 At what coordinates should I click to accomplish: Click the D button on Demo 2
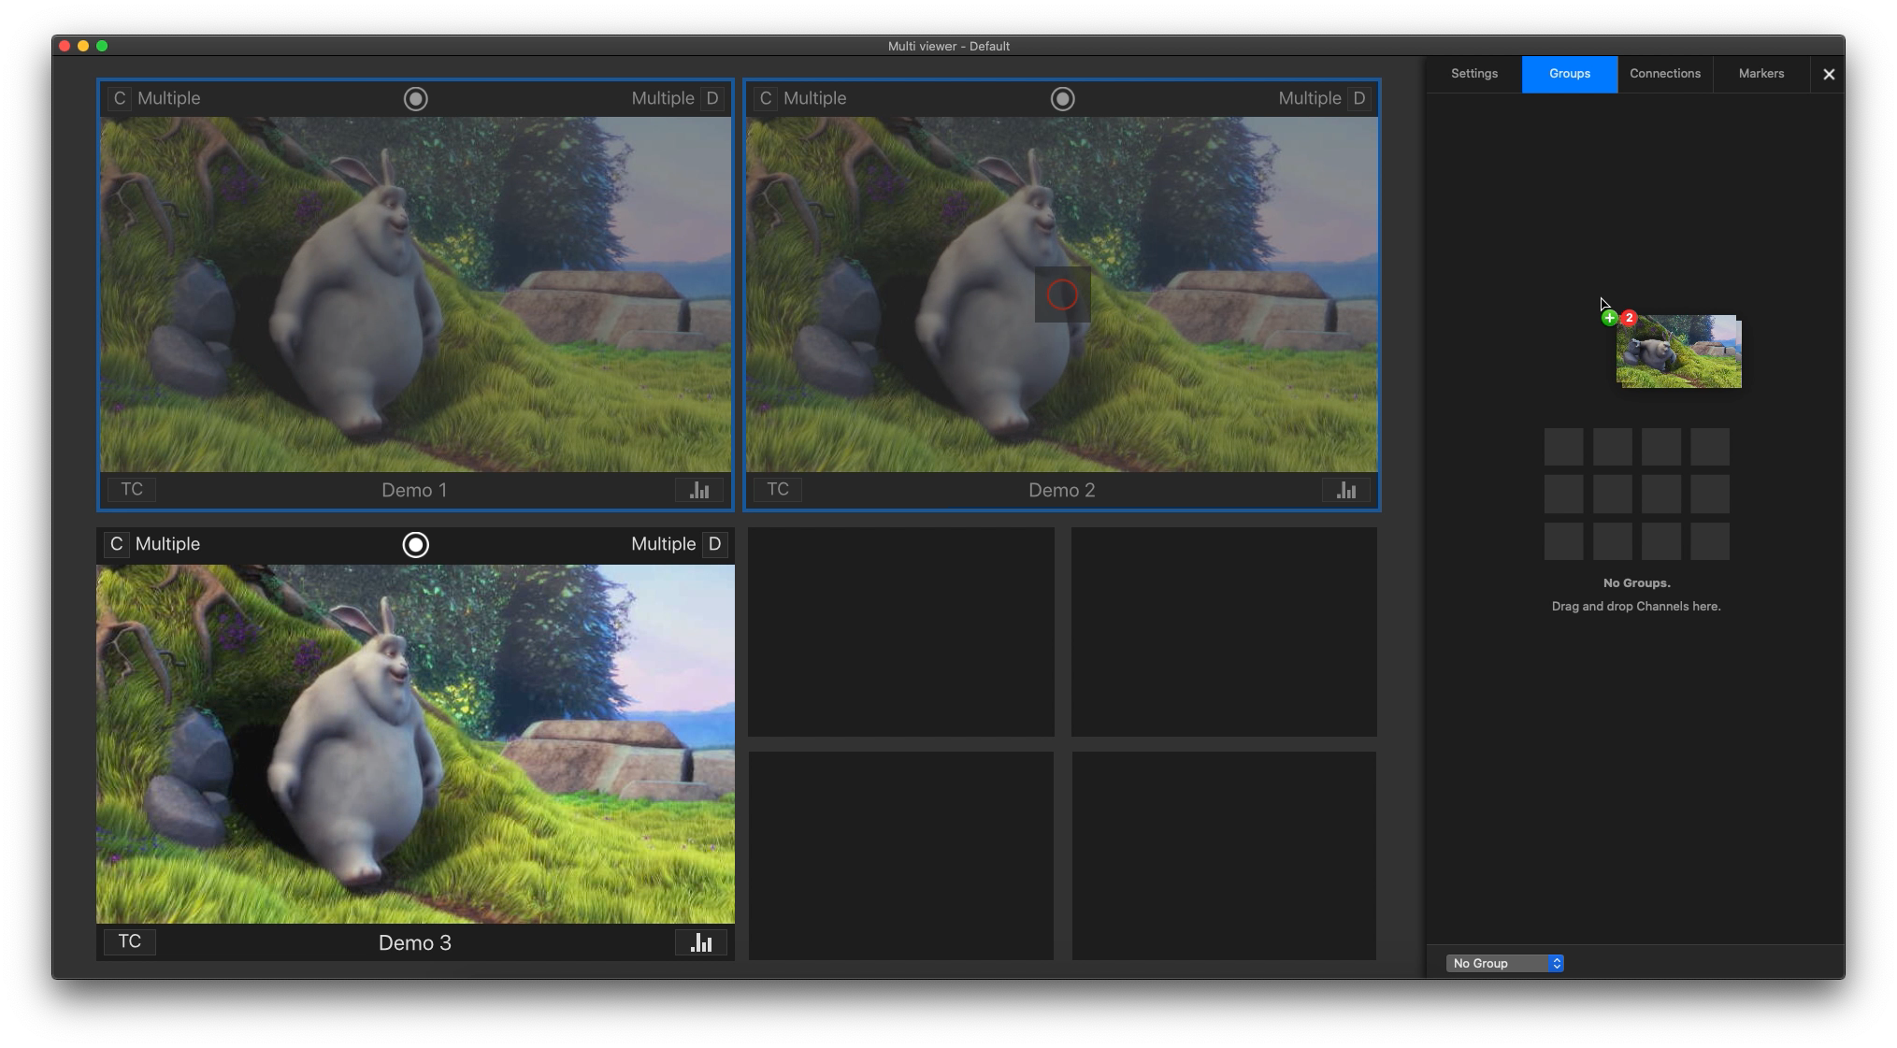click(x=1359, y=98)
